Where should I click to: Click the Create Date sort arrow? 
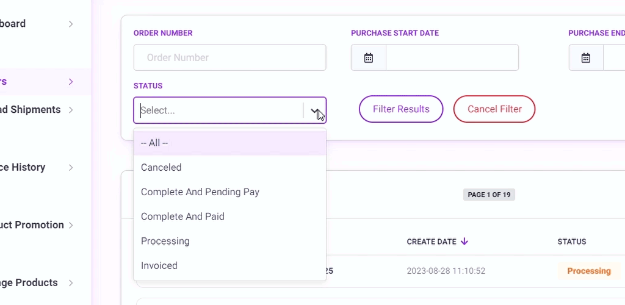pos(464,242)
